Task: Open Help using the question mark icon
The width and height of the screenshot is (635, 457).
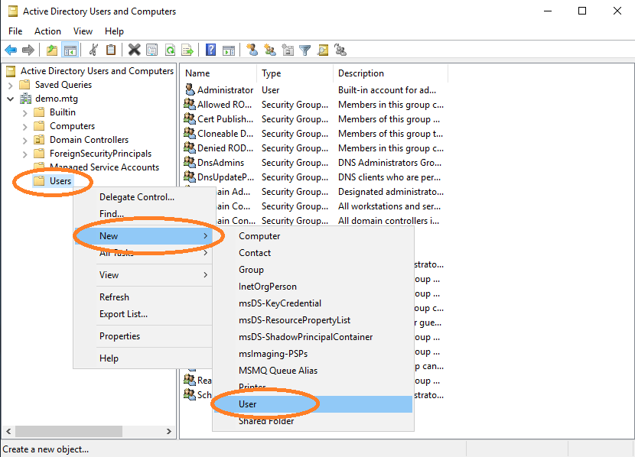Action: pos(211,50)
